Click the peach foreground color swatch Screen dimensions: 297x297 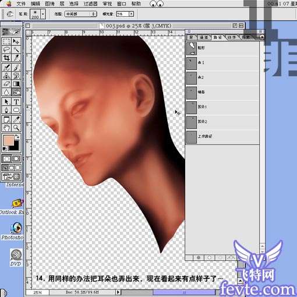click(8, 140)
